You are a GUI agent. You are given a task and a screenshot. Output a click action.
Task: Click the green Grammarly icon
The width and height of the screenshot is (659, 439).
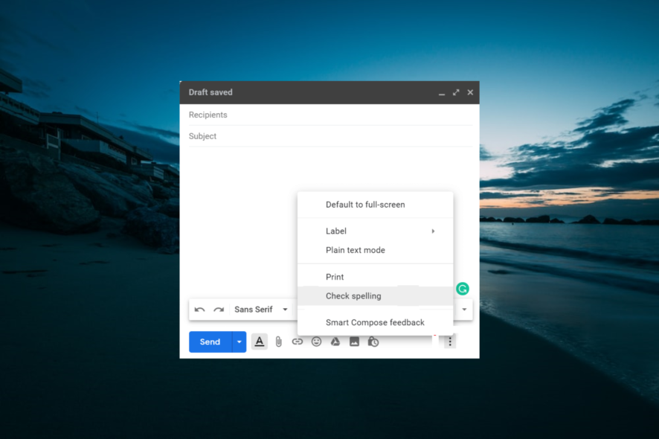click(463, 289)
